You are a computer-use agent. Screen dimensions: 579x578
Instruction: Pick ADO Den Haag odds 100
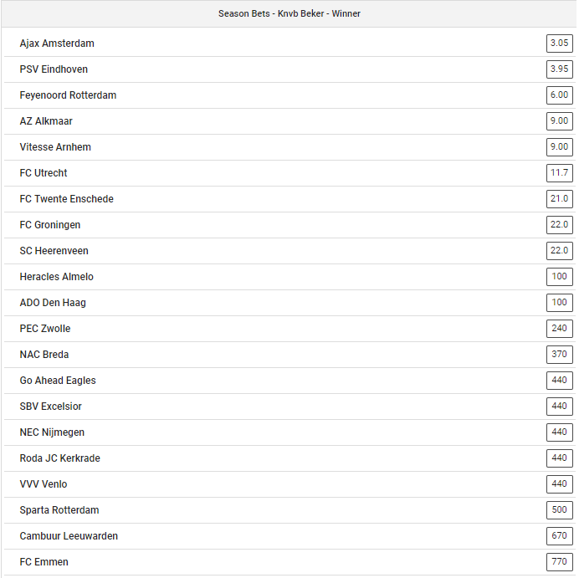[559, 303]
